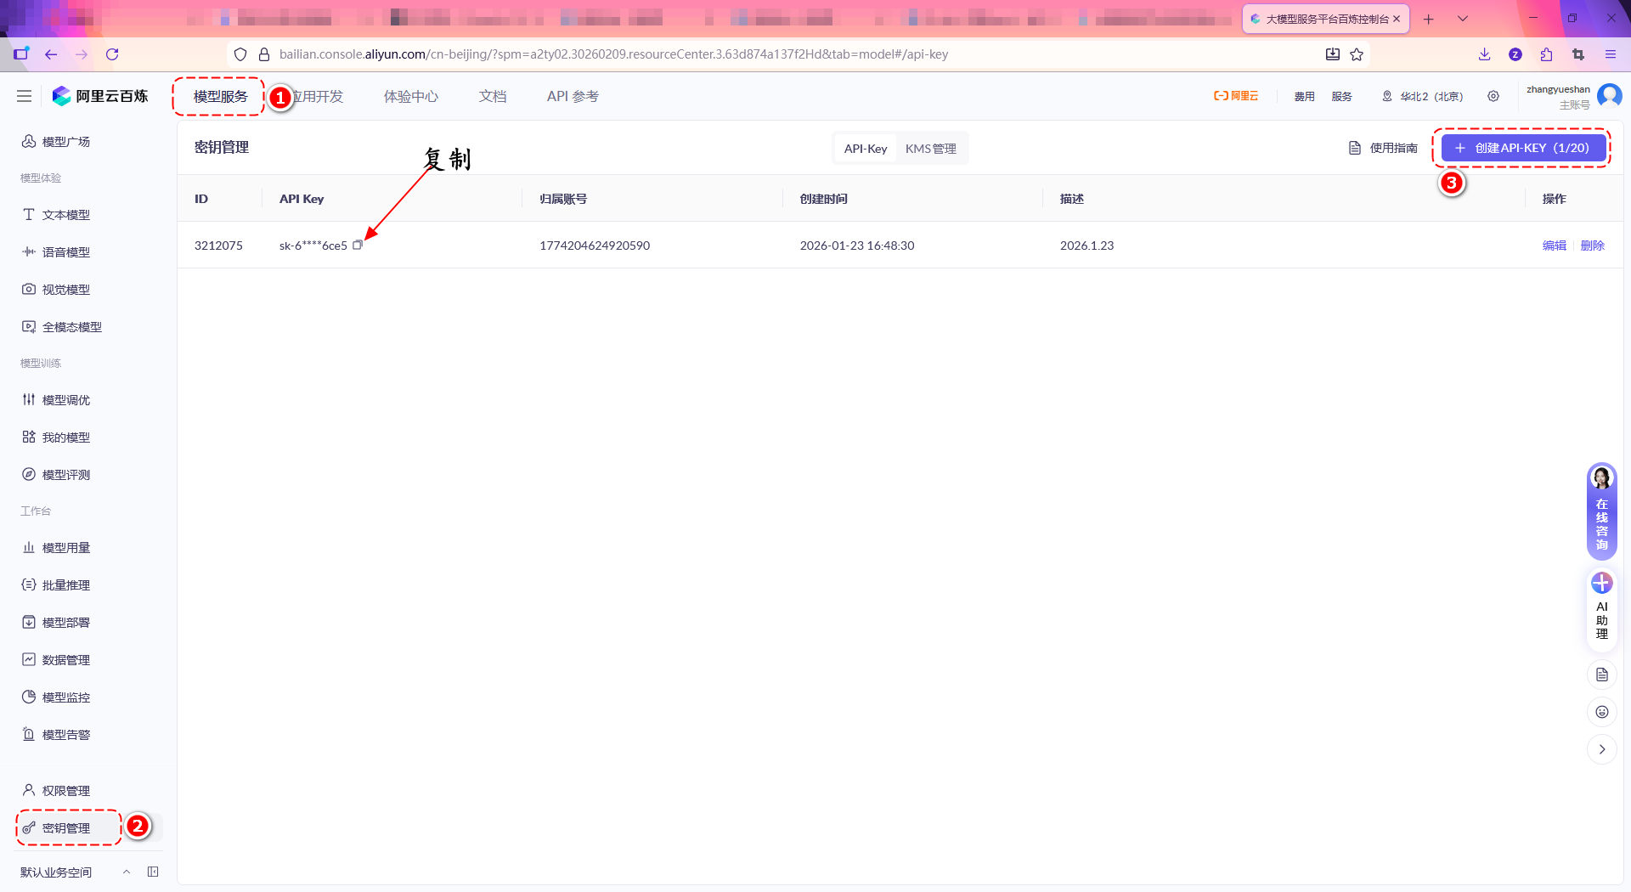Select creation time 2026-01-23 16:48:30
The height and width of the screenshot is (892, 1631).
click(x=857, y=246)
